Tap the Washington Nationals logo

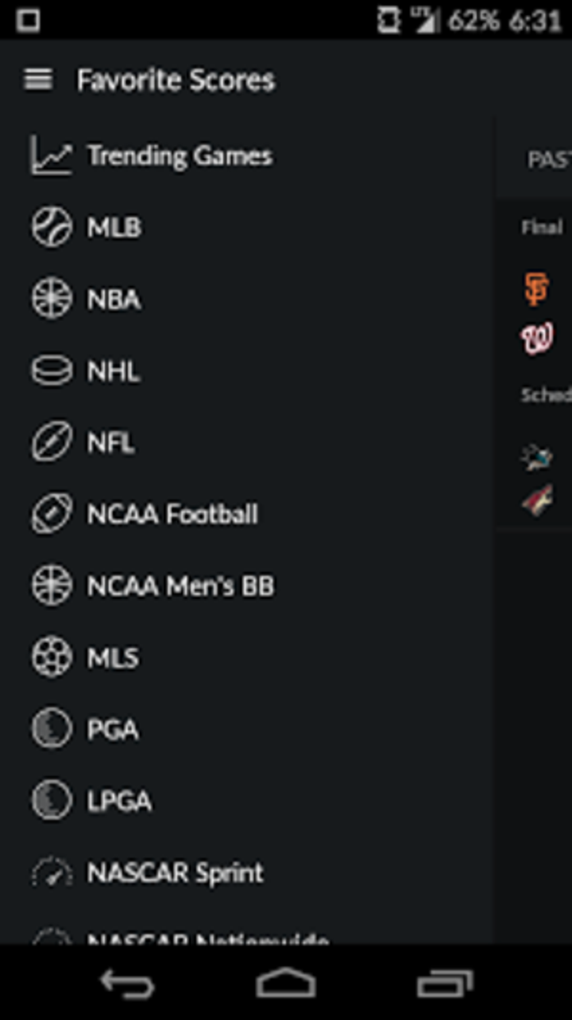pos(537,338)
